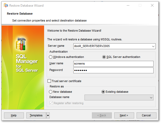The width and height of the screenshot is (161, 123).
Task: Minimize the wizard window
Action: [x=128, y=5]
